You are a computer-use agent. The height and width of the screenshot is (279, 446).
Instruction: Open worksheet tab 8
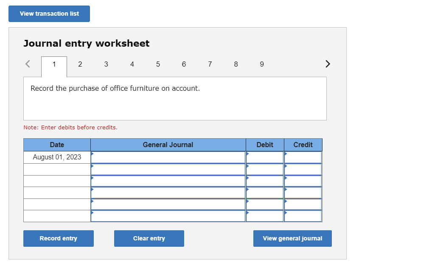coord(236,64)
